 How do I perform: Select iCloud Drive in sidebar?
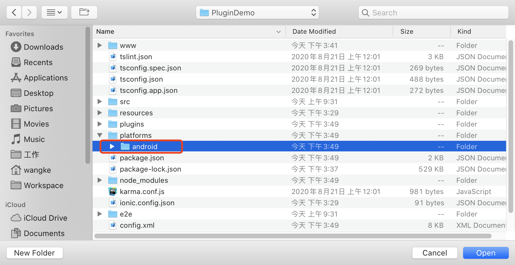tap(45, 218)
